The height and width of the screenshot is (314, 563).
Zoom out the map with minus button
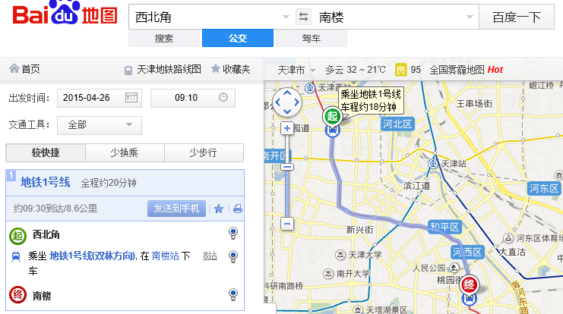(x=287, y=224)
